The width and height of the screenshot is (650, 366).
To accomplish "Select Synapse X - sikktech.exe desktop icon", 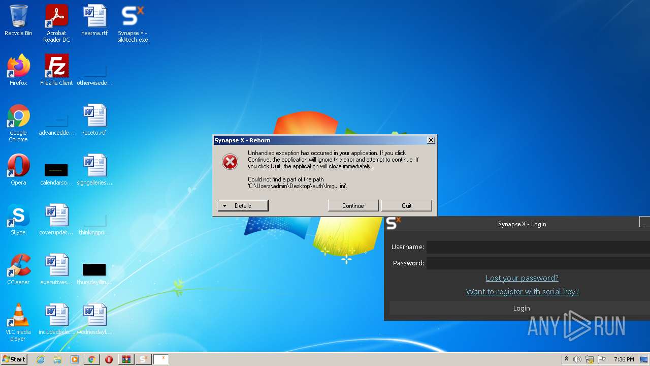I will [133, 23].
